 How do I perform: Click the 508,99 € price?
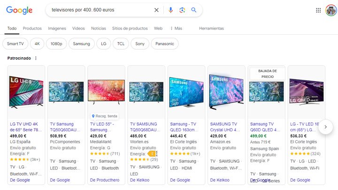tap(58, 136)
